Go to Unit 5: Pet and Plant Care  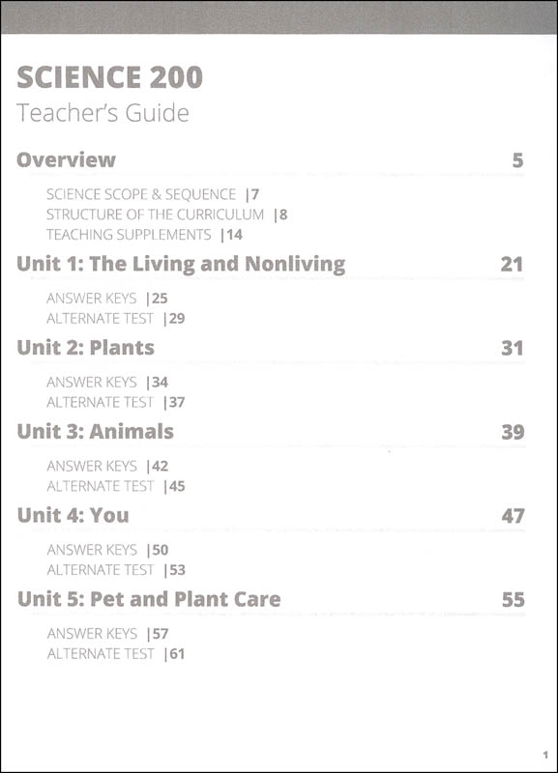point(149,599)
